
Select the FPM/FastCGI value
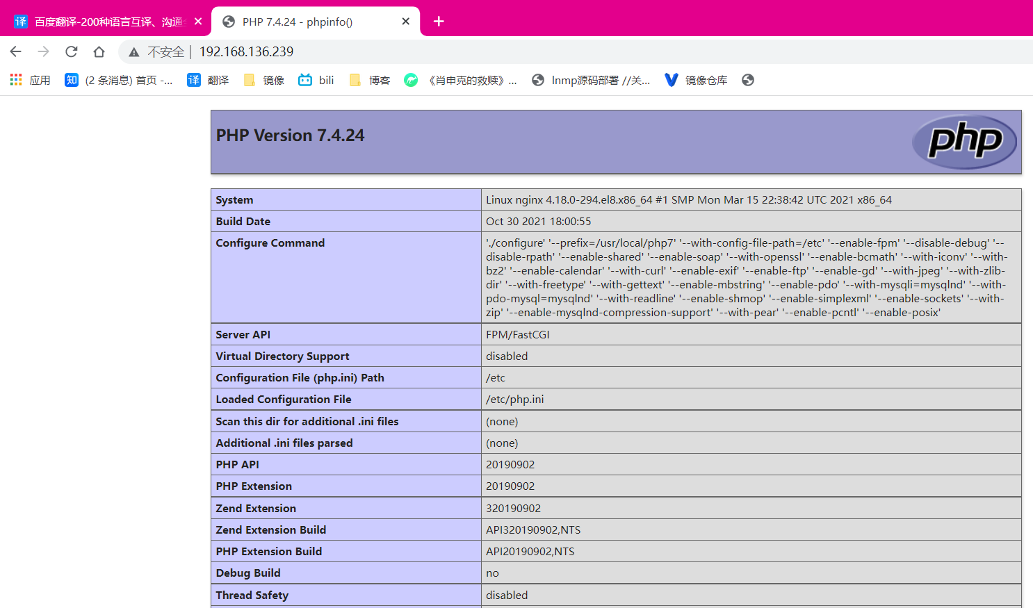(518, 335)
